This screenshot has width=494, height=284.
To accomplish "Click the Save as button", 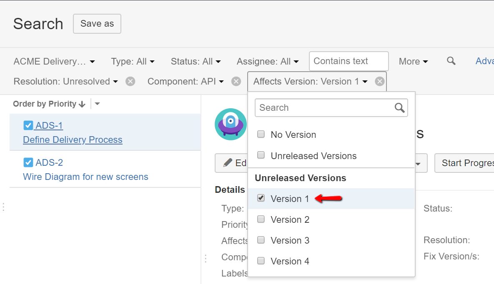I will click(97, 24).
